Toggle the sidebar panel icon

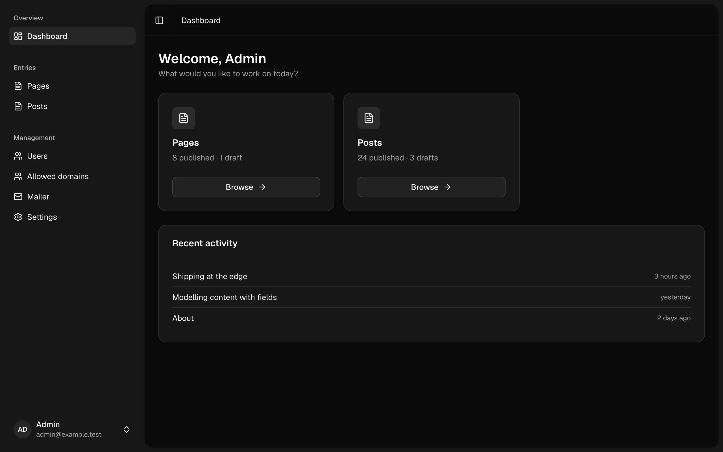click(x=159, y=20)
